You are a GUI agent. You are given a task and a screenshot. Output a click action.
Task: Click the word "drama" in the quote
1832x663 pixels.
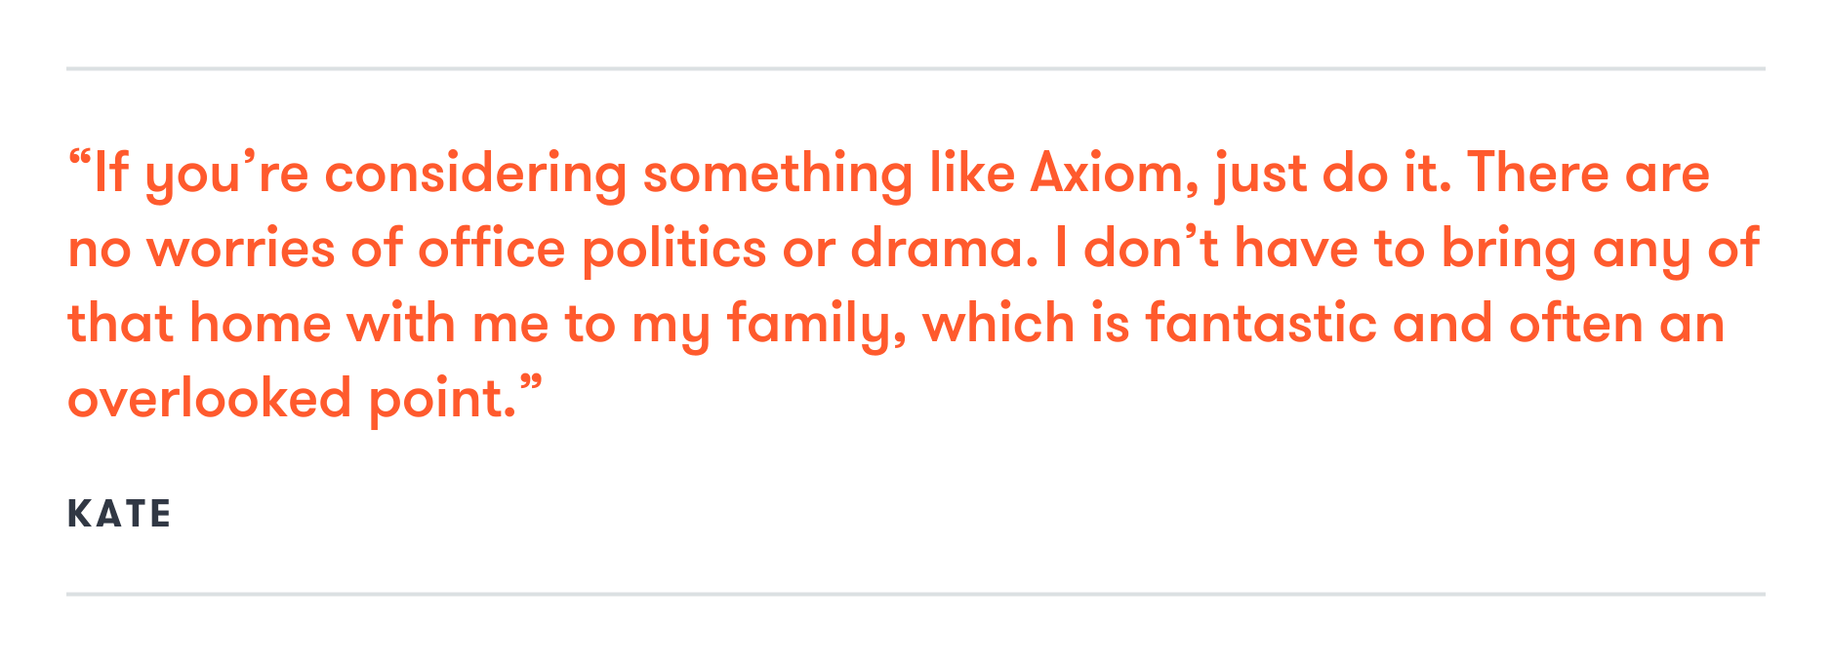pyautogui.click(x=938, y=249)
